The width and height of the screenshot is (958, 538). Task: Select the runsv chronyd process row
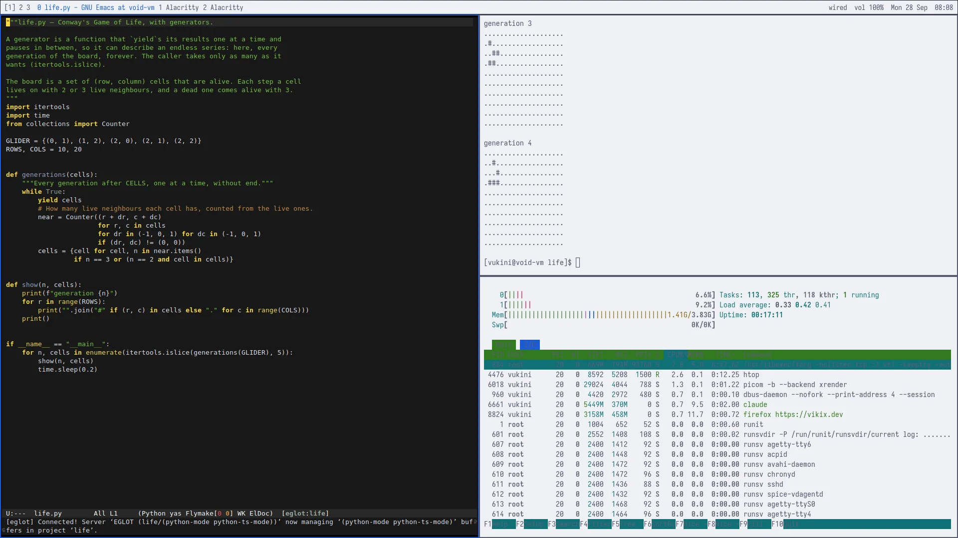point(718,474)
